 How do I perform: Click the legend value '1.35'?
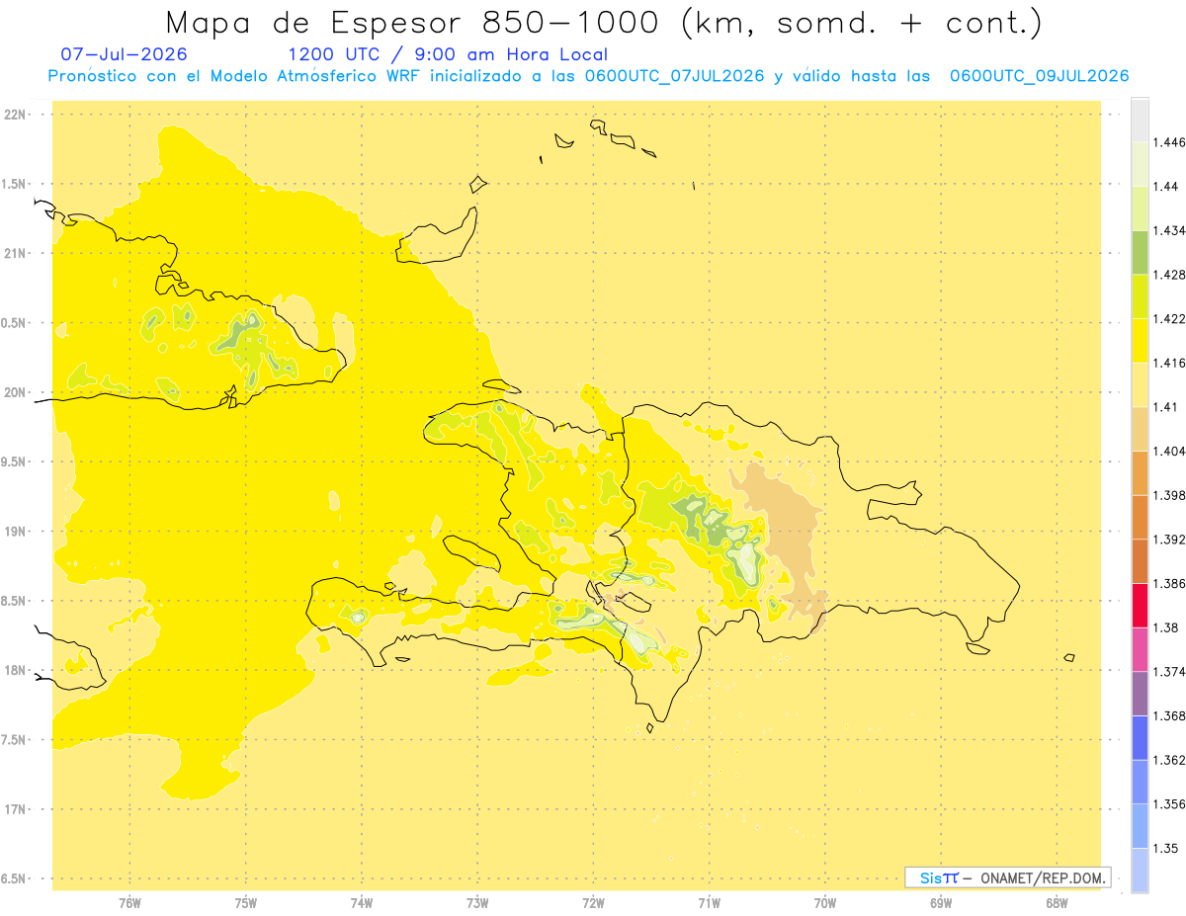(x=1166, y=848)
